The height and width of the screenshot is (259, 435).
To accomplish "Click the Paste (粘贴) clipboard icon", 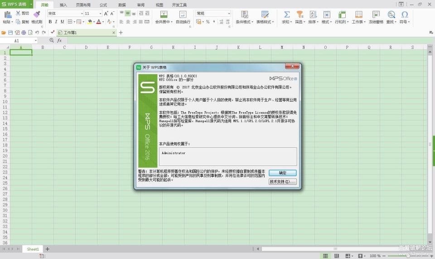I will pyautogui.click(x=8, y=14).
